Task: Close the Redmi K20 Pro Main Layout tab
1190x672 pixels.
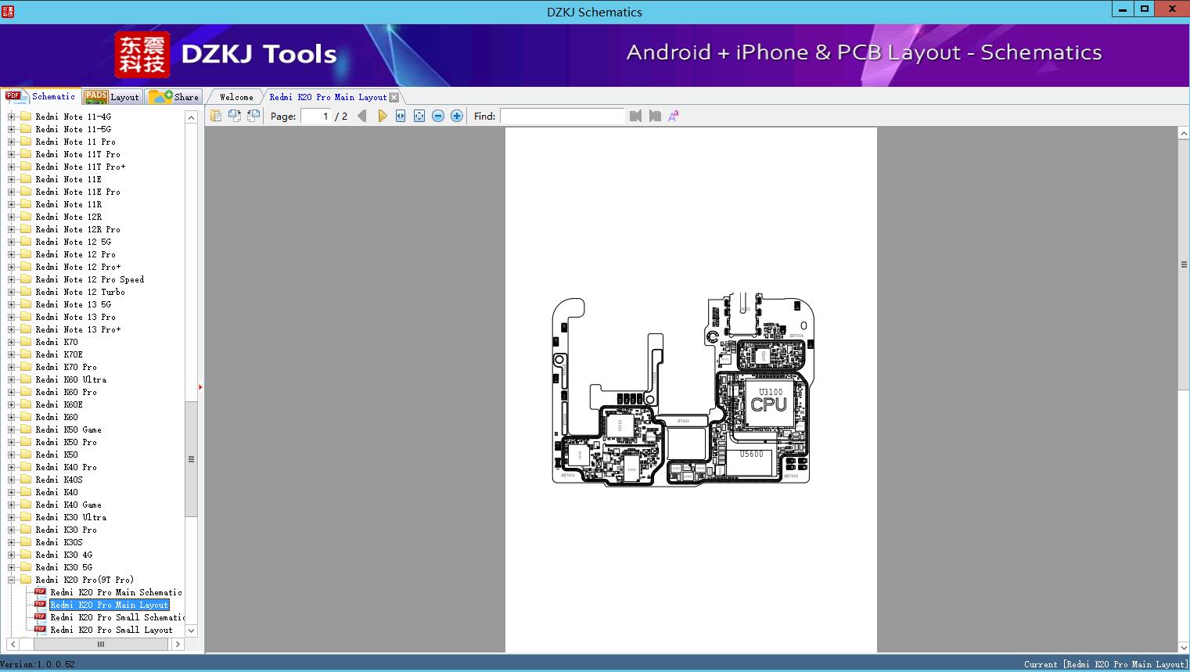Action: tap(394, 97)
